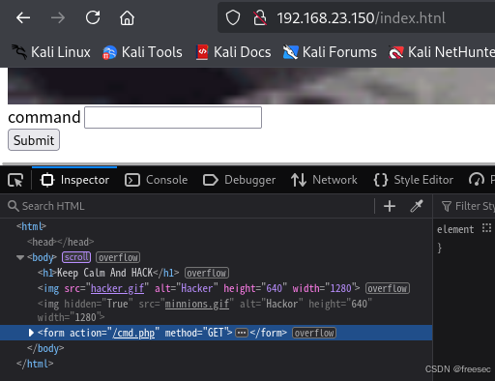Viewport: 495px width, 381px height.
Task: Click the hacker.gif img overflow badge
Action: (388, 288)
